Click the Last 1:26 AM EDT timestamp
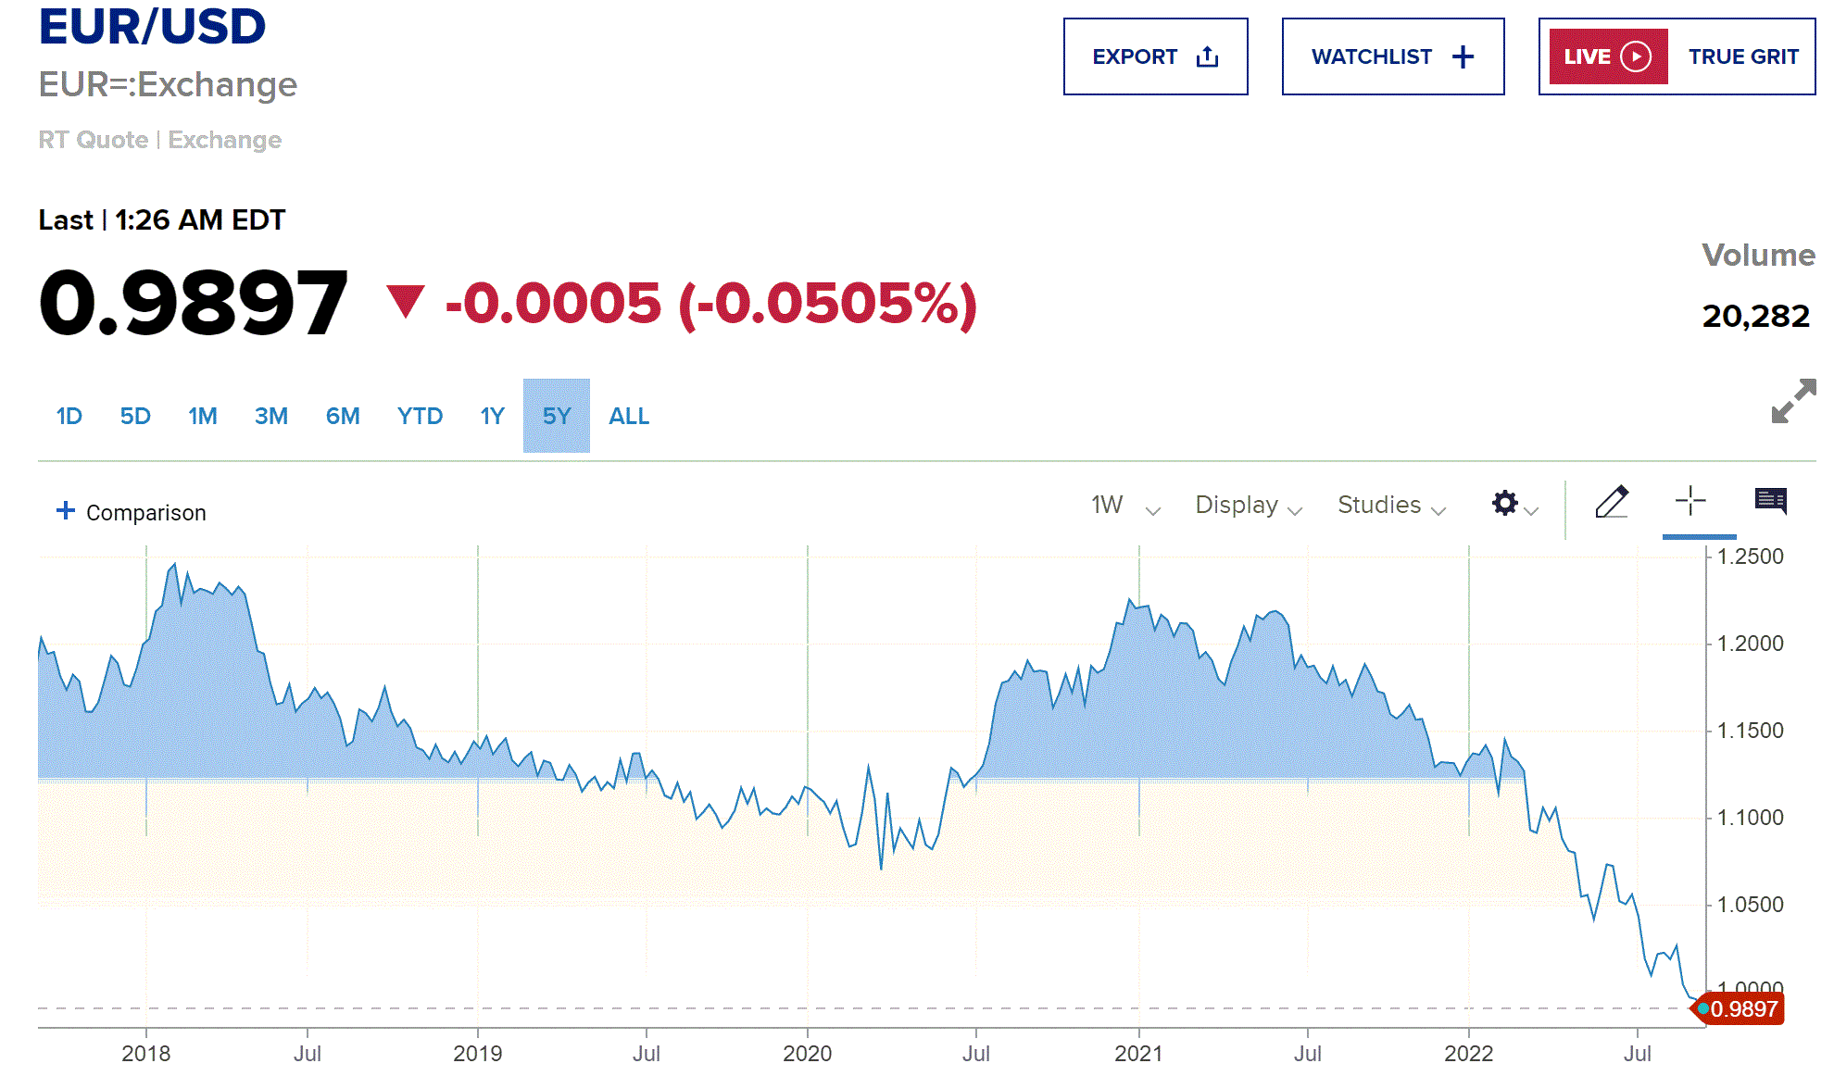1834x1076 pixels. click(162, 220)
